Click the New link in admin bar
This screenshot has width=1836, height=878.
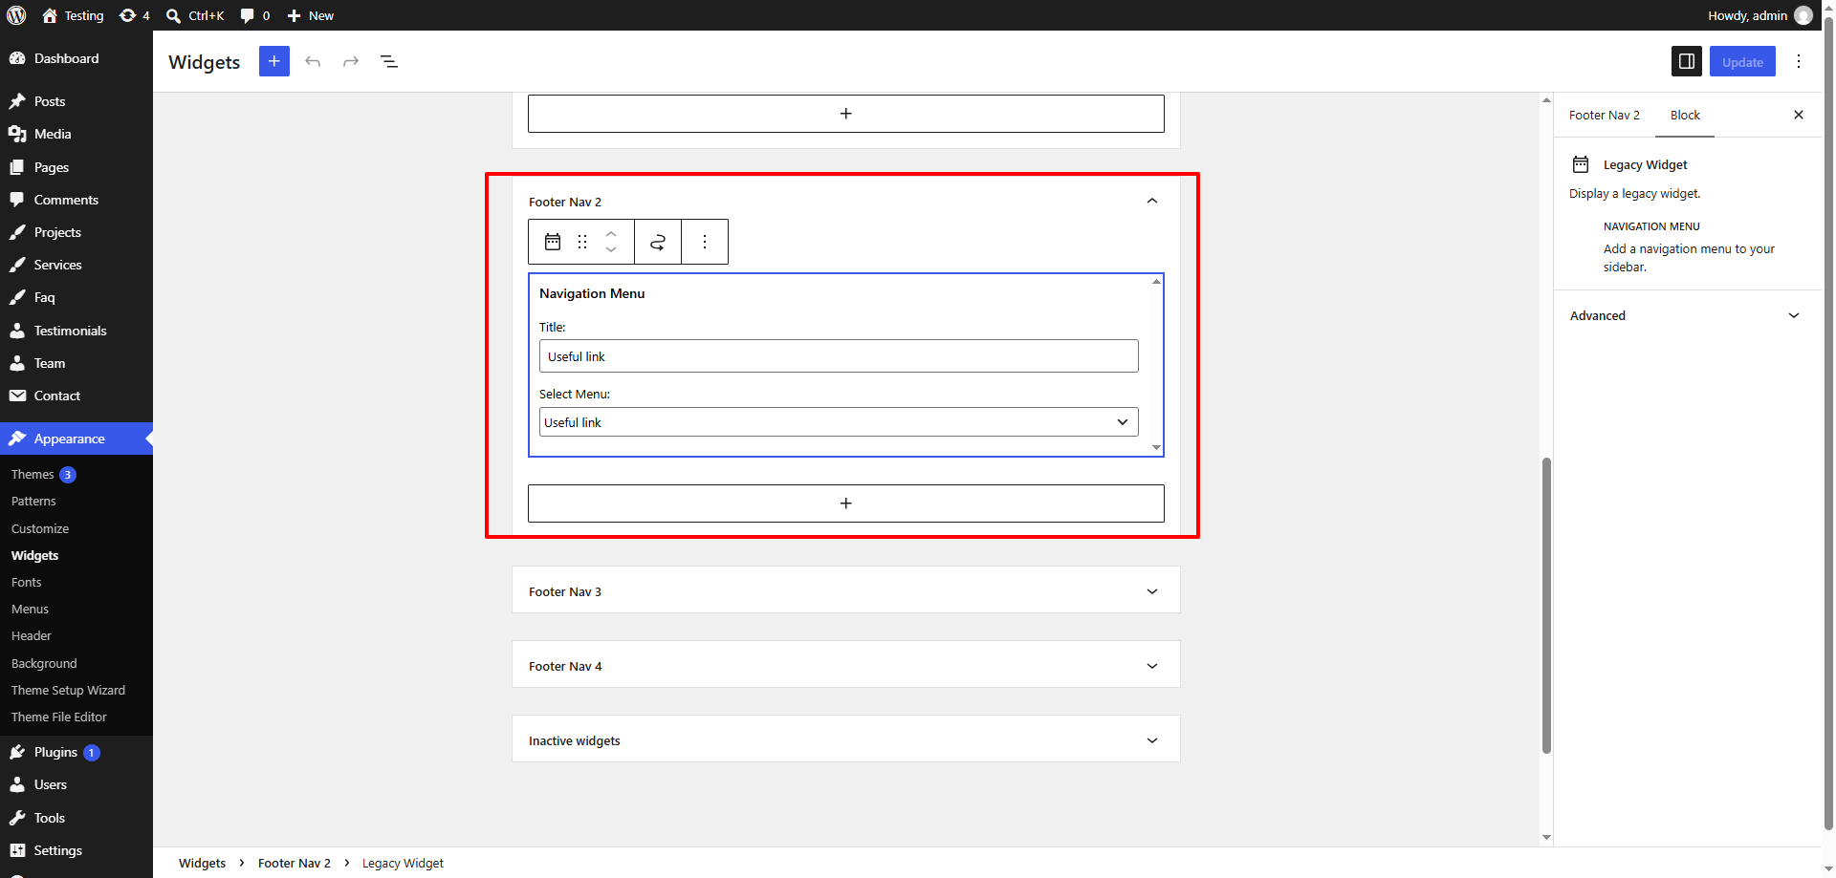pyautogui.click(x=311, y=15)
